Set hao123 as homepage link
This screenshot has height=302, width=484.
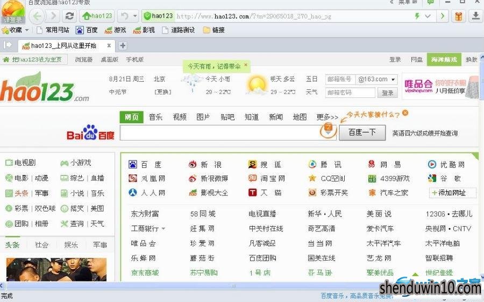[x=34, y=59]
